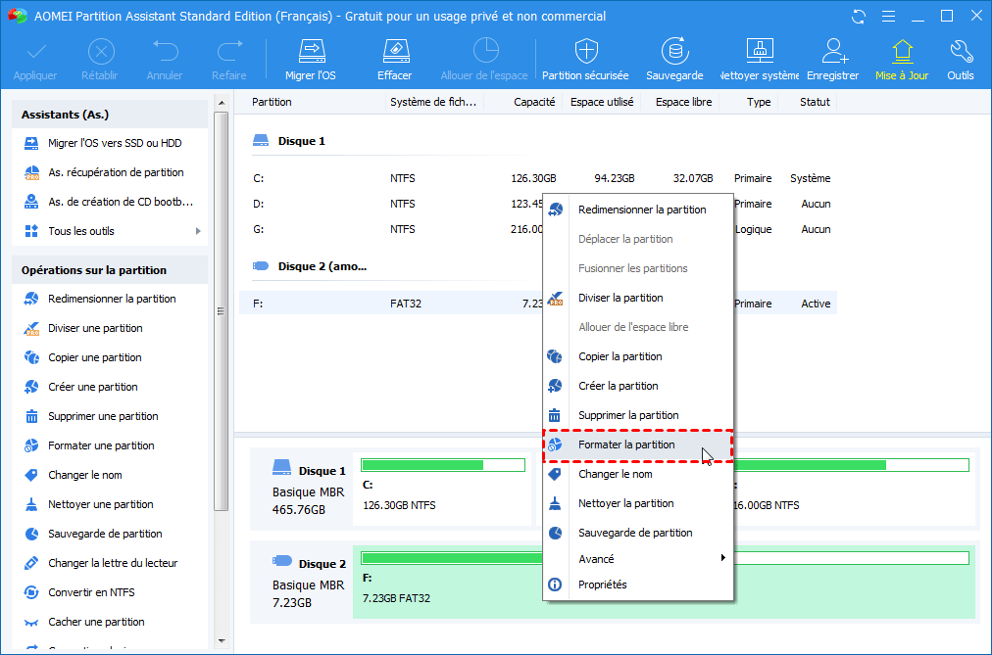Screen dimensions: 992x655
Task: Click the C: partition usage bar in Disque 1
Action: 444,465
